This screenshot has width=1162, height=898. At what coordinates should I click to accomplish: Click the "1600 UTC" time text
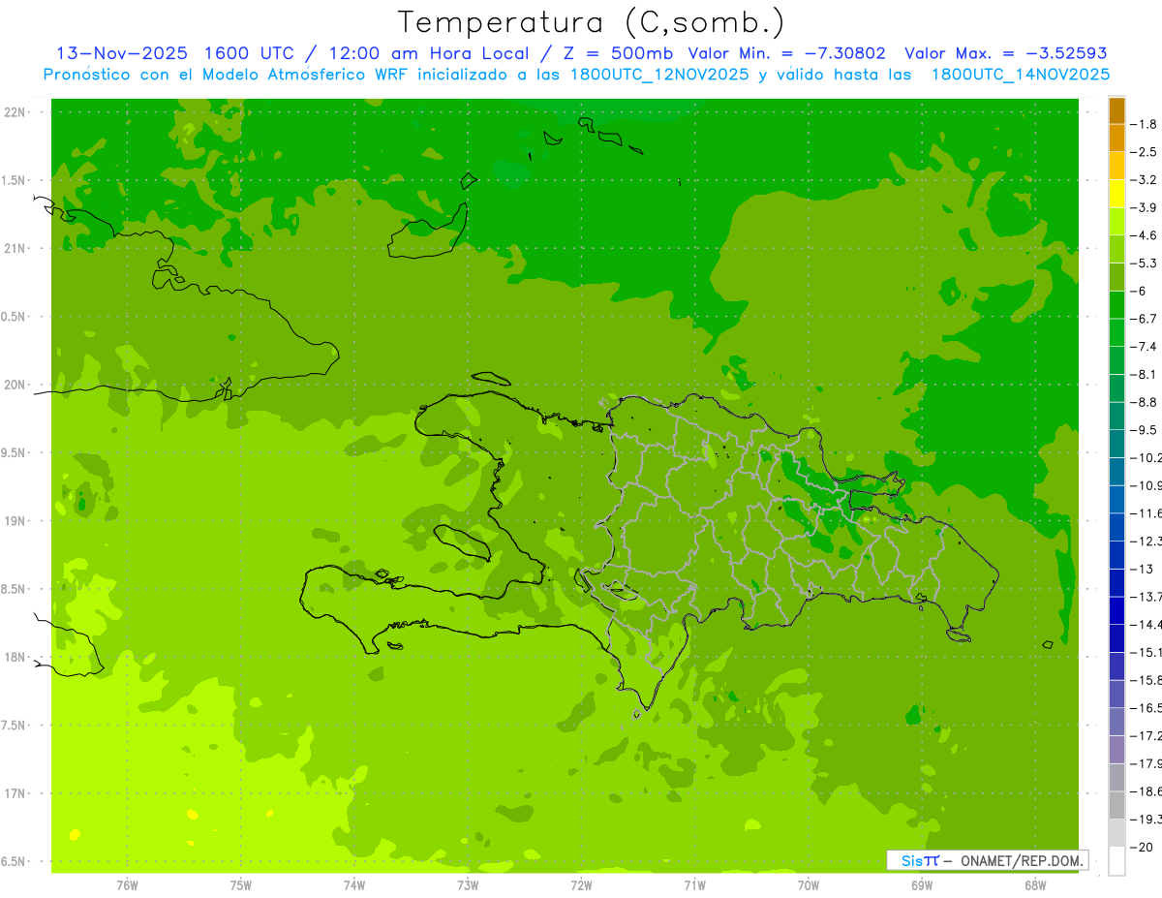(x=249, y=53)
